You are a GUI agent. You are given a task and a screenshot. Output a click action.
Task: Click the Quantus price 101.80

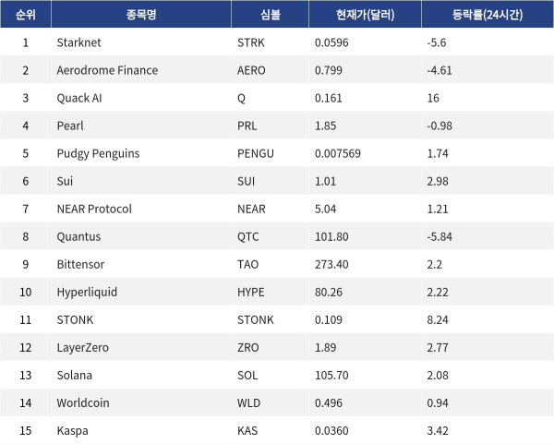331,236
